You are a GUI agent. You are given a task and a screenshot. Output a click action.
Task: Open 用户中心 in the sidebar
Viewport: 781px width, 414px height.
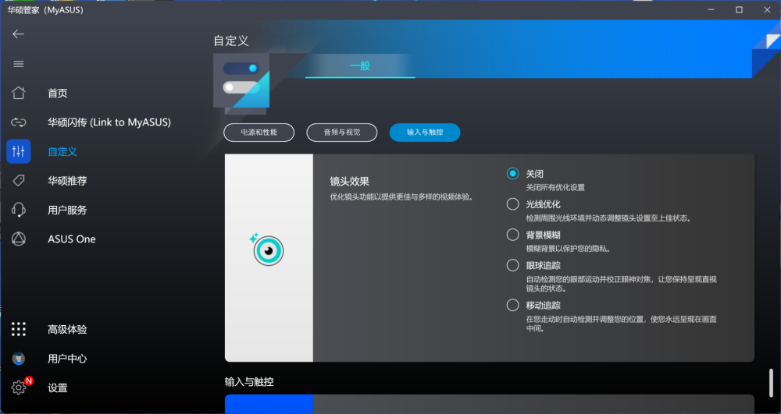pyautogui.click(x=67, y=359)
